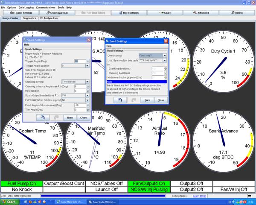Click the undo arrow icon in Dwell Settings
The height and width of the screenshot is (205, 256).
tap(119, 100)
